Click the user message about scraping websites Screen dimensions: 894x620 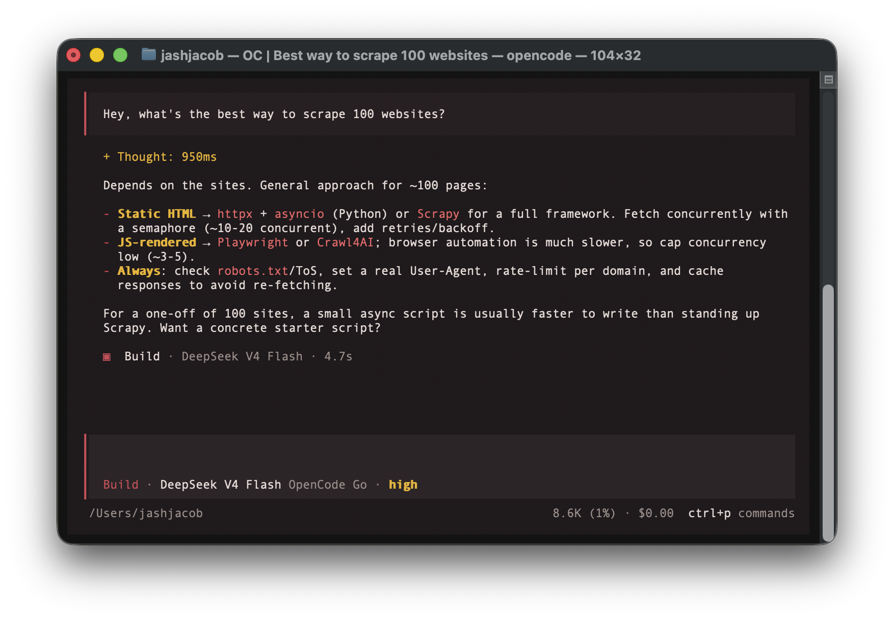(x=440, y=114)
